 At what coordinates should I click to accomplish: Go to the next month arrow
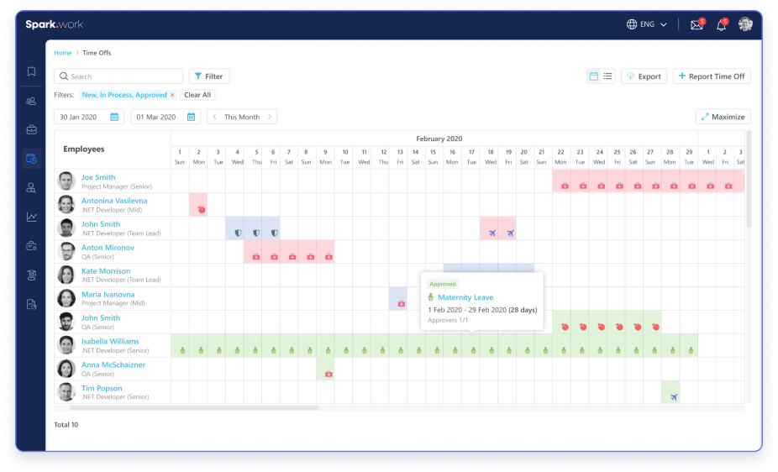point(270,117)
